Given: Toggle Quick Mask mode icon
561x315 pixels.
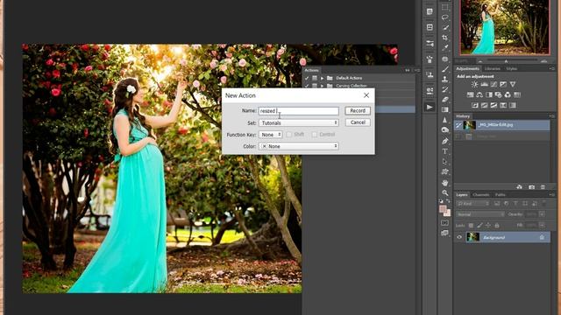Looking at the screenshot, I should 444,223.
